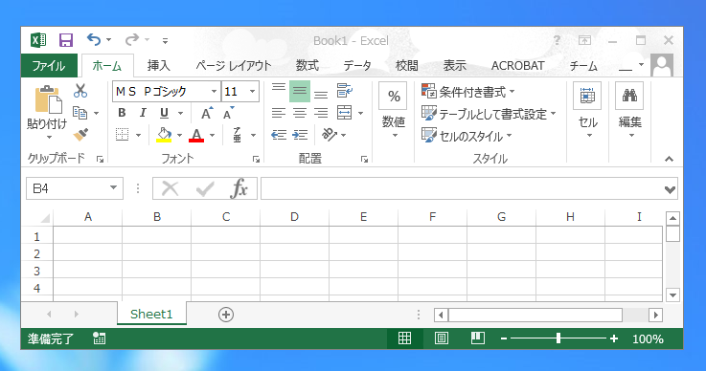
Task: Click the Redo arrow icon
Action: tap(132, 40)
